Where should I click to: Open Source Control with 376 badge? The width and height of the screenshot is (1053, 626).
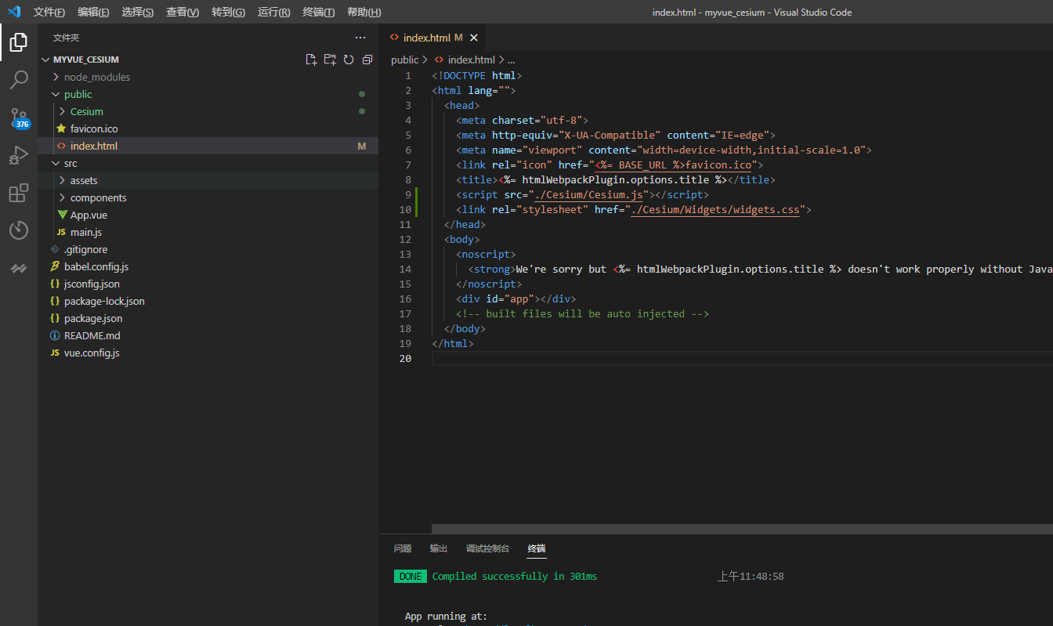(19, 118)
